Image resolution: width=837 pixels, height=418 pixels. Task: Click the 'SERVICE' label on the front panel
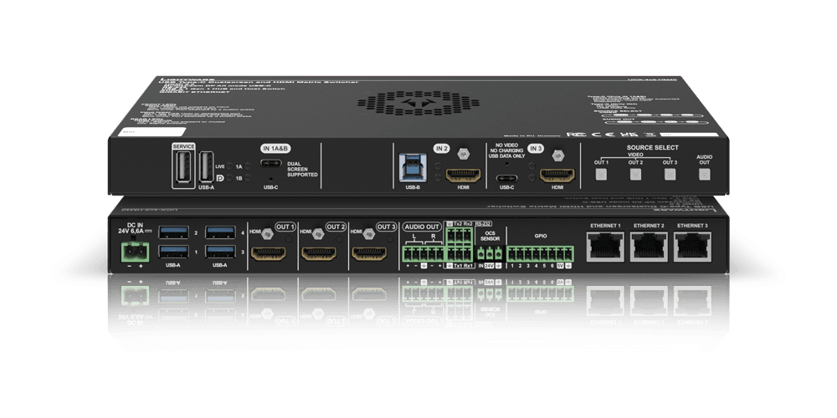[x=183, y=146]
